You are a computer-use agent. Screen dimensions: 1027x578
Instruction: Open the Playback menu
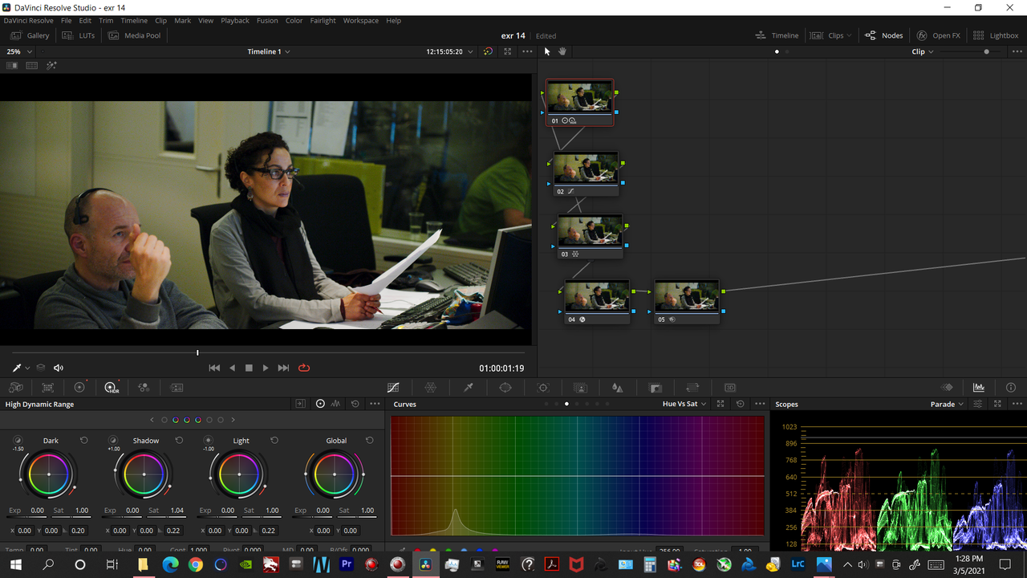point(235,20)
